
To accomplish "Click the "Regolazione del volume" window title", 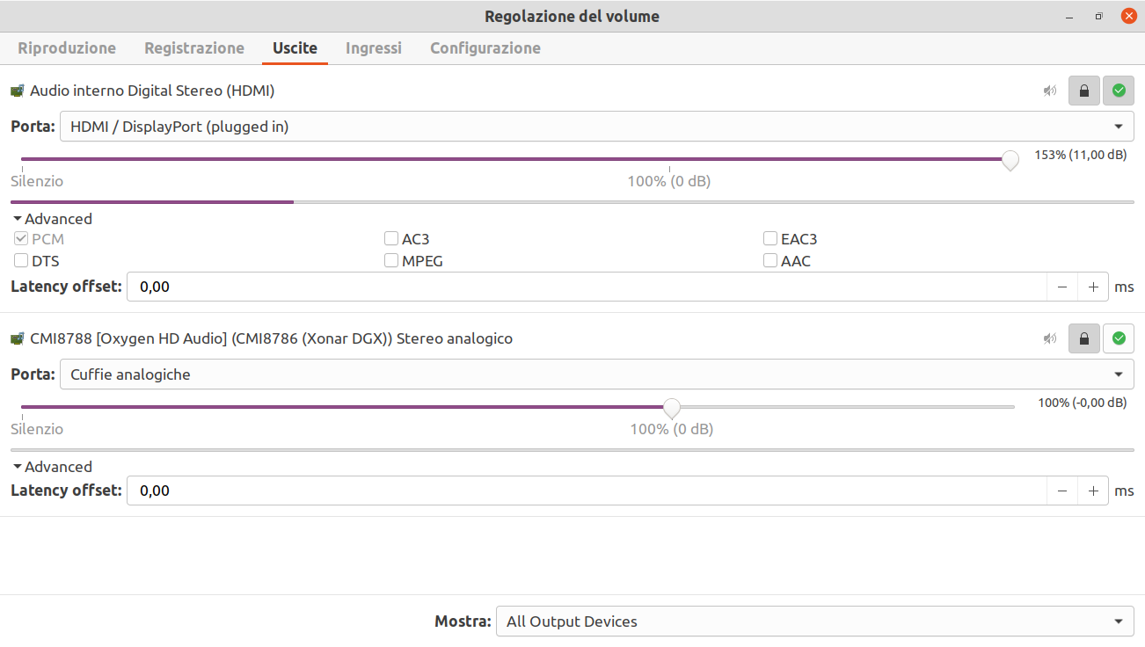I will (572, 16).
